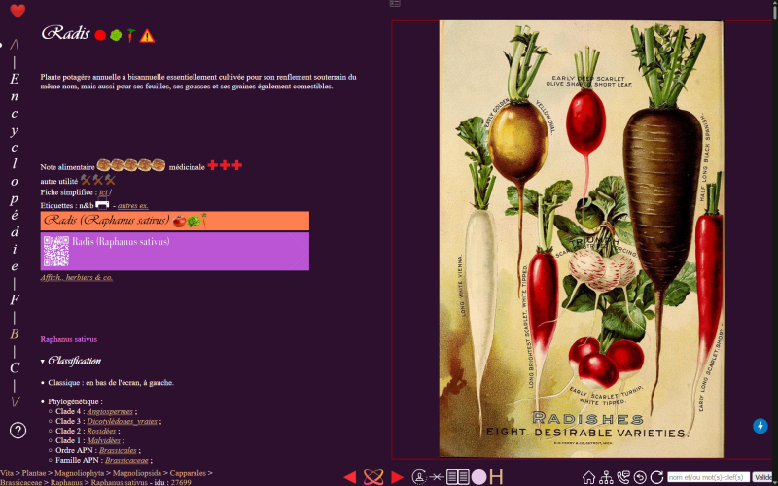778x486 pixels.
Task: Click the circular history back icon
Action: pyautogui.click(x=640, y=477)
